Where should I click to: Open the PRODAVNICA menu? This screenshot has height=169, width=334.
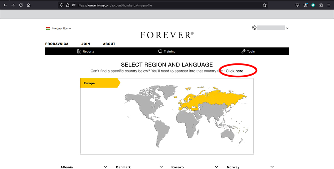[x=57, y=44]
